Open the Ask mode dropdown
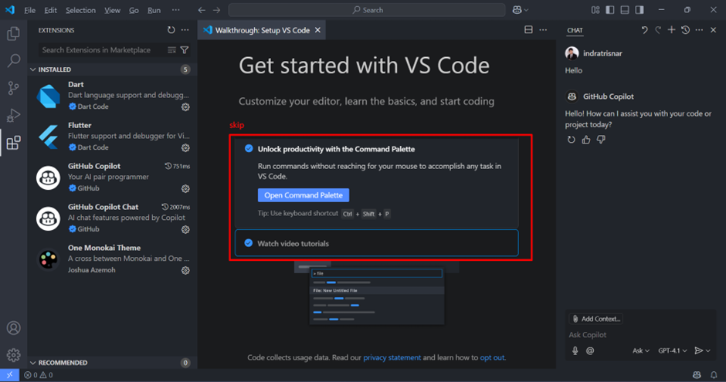 pyautogui.click(x=641, y=350)
